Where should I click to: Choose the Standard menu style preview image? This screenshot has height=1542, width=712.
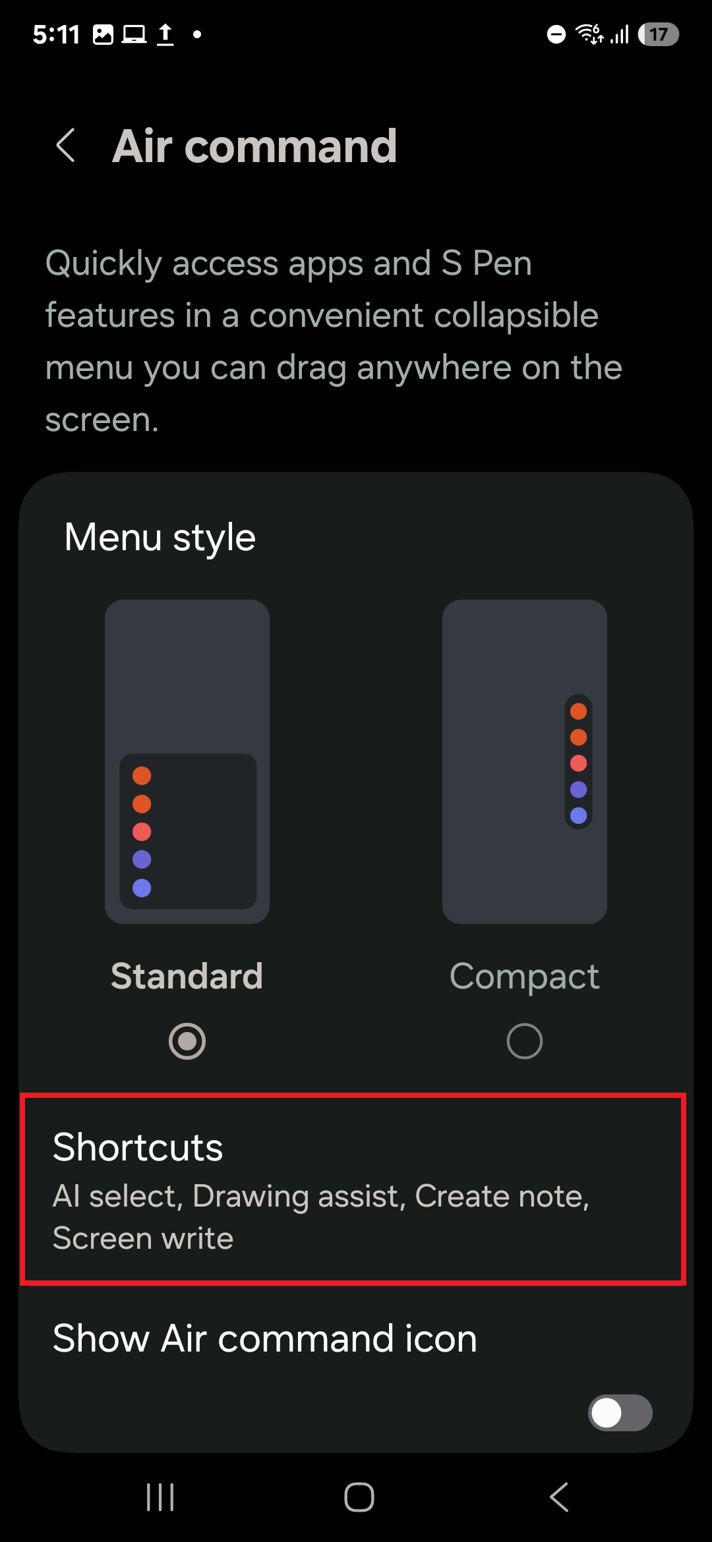[x=187, y=762]
